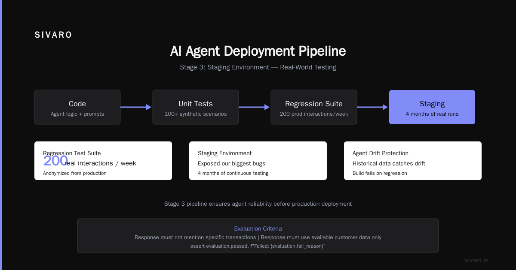Click the 'Stage 3 pipeline ensures agent reliability' sentence
Viewport: 516px width, 270px height.
[258, 204]
